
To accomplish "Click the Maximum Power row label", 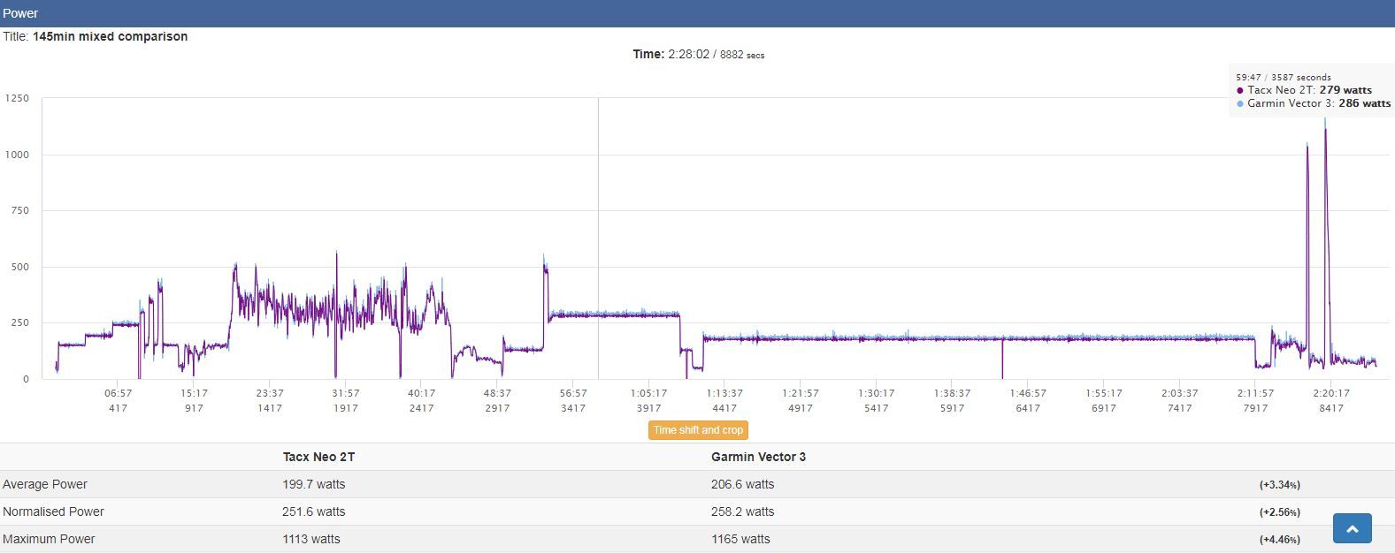I will [49, 539].
